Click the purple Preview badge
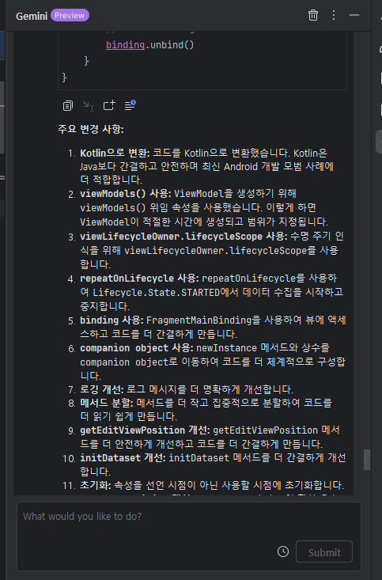The width and height of the screenshot is (382, 580). pyautogui.click(x=70, y=16)
